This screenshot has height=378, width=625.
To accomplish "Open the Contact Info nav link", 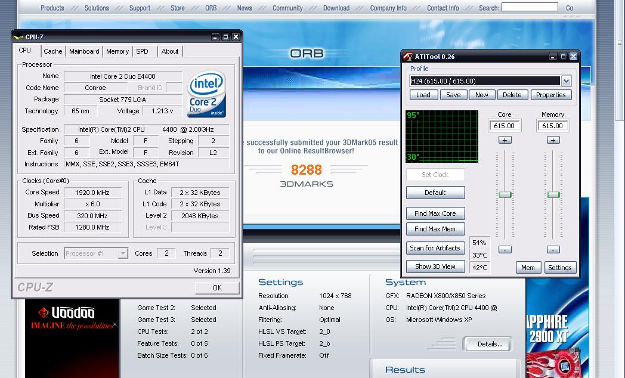I will pos(443,8).
